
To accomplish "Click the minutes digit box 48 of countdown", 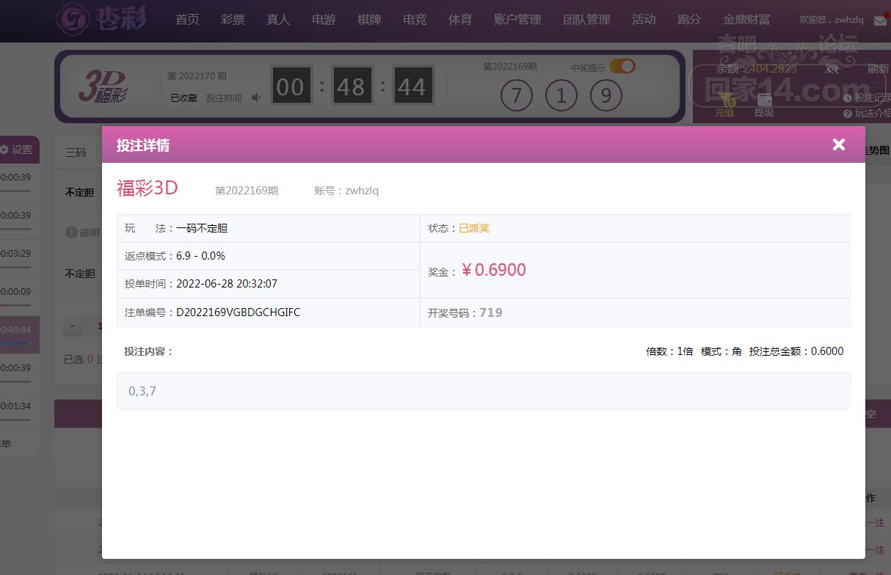I will (352, 86).
